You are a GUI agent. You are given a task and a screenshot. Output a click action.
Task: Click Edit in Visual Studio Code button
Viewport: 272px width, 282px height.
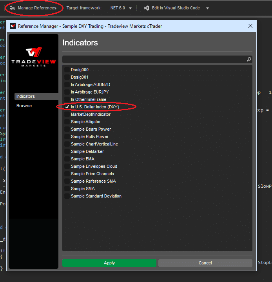(x=172, y=8)
